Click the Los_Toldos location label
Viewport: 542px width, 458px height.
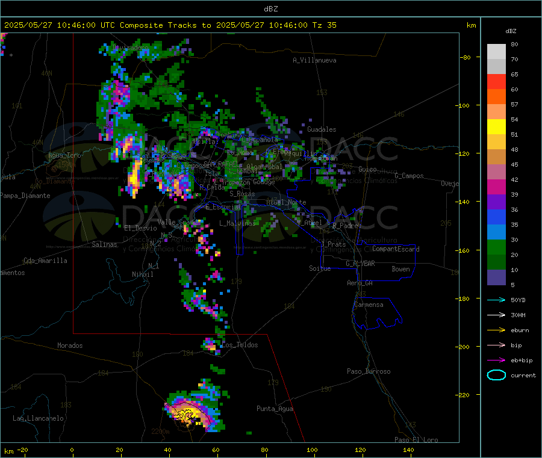(x=240, y=345)
